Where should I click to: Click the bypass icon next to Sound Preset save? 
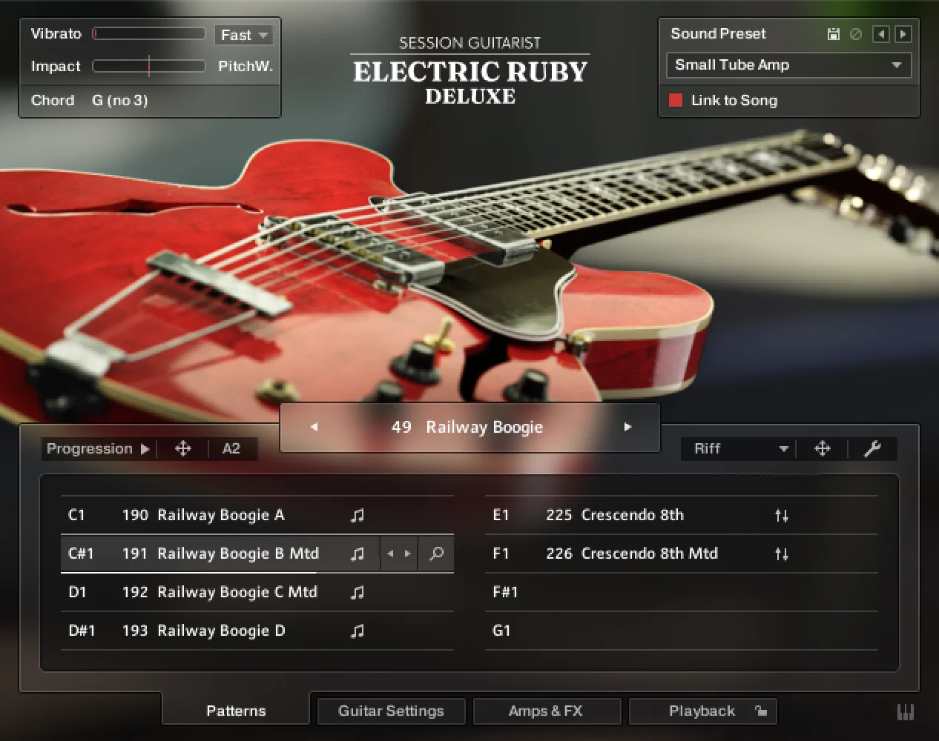856,34
